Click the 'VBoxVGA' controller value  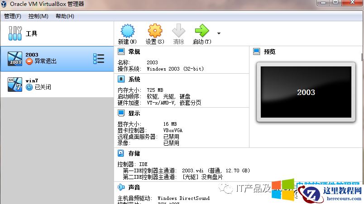(x=173, y=130)
